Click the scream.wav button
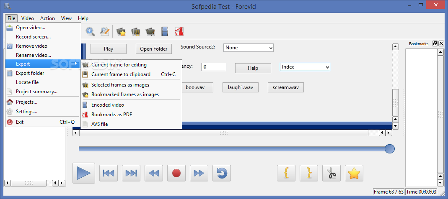The width and height of the screenshot is (448, 199). [x=286, y=87]
